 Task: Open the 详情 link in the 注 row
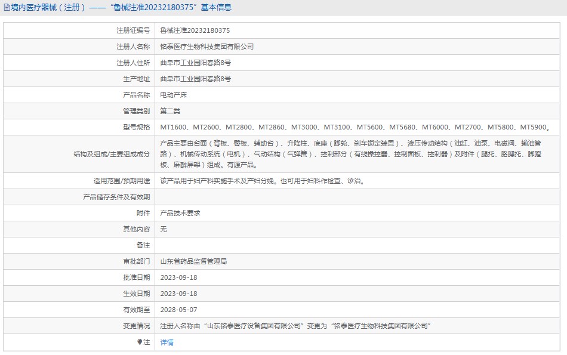point(167,342)
